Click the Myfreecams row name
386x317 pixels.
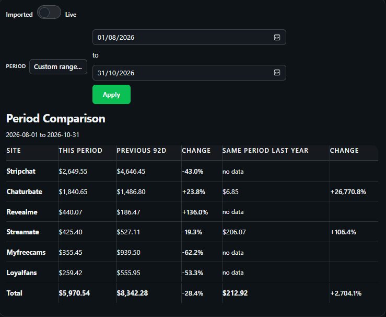pos(26,253)
